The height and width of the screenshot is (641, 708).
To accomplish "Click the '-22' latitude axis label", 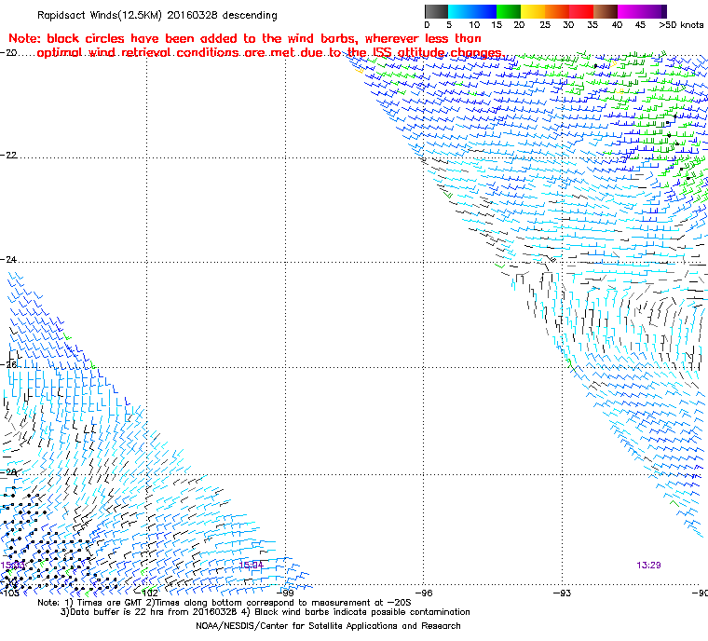I will (x=8, y=155).
